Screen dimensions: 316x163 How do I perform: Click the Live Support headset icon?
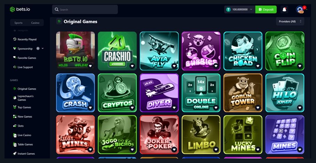pos(15,67)
